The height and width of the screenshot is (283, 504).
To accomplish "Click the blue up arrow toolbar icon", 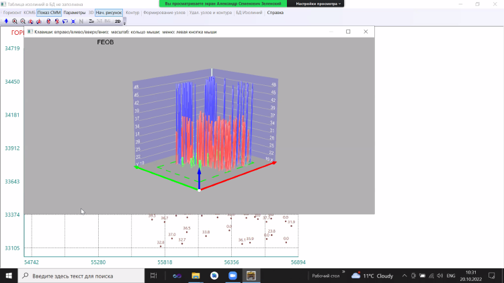I will (6, 21).
